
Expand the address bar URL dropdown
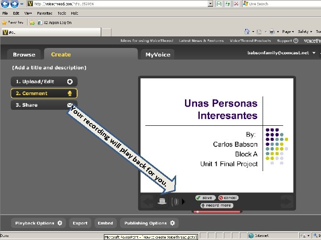tap(210, 4)
